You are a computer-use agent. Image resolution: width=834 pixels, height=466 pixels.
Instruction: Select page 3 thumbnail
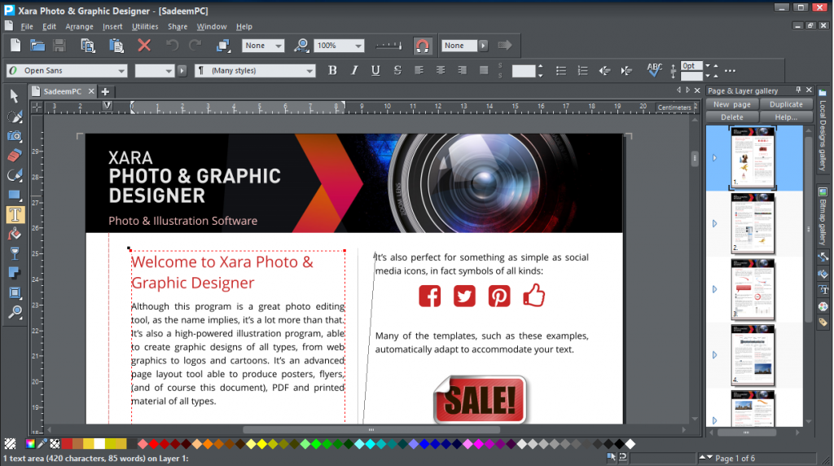click(753, 290)
